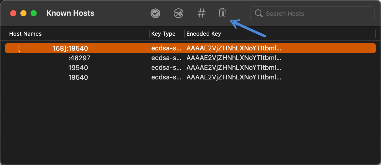Sort by the Host Names column header
Image resolution: width=381 pixels, height=165 pixels.
click(x=25, y=33)
